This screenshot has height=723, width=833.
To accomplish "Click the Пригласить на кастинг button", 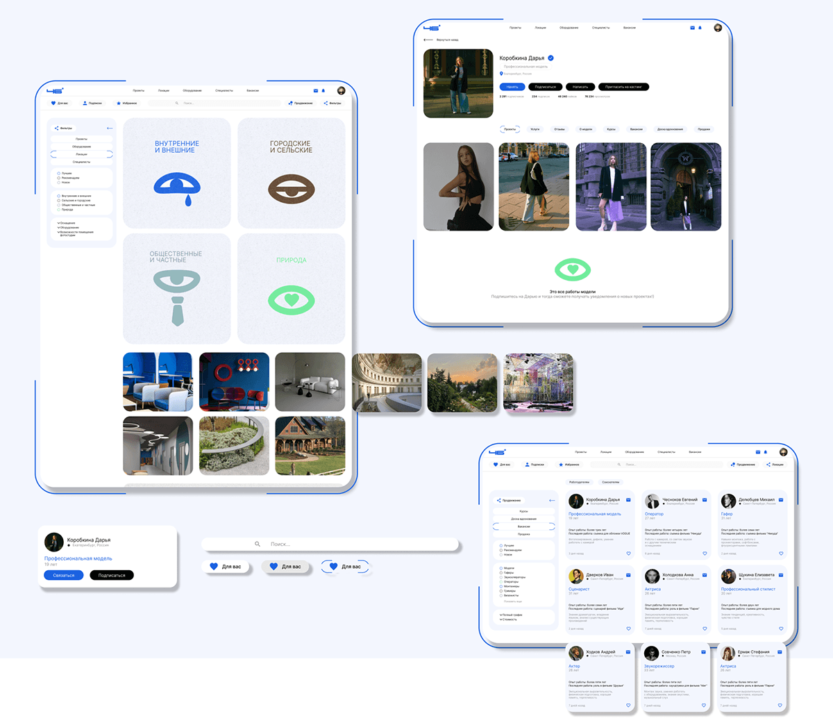I will click(x=624, y=87).
